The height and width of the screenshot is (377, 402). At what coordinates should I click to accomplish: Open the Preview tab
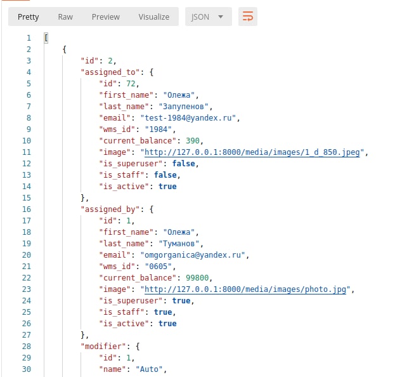[x=106, y=17]
